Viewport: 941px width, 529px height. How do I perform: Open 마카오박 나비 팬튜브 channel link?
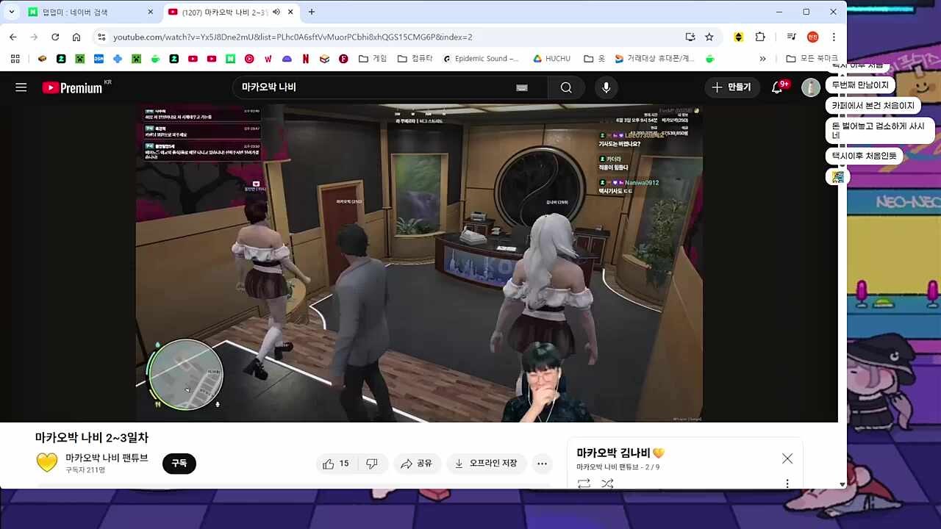point(107,458)
